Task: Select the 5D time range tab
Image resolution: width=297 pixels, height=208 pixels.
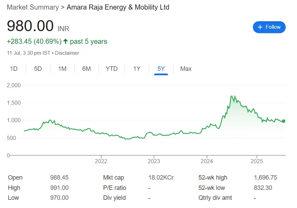Action: pyautogui.click(x=38, y=69)
